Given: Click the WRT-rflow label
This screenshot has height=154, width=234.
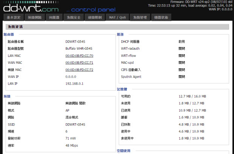Looking at the screenshot, I should (129, 56).
